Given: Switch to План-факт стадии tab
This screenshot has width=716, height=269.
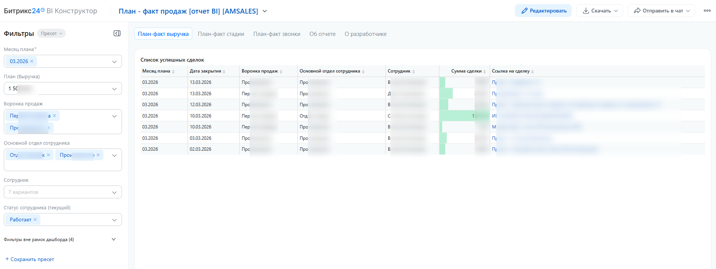Looking at the screenshot, I should click(221, 34).
